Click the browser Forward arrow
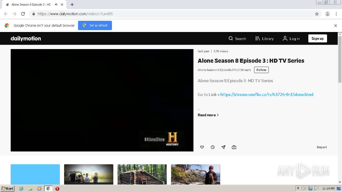Viewport: 342px width, 192px height. click(x=14, y=14)
